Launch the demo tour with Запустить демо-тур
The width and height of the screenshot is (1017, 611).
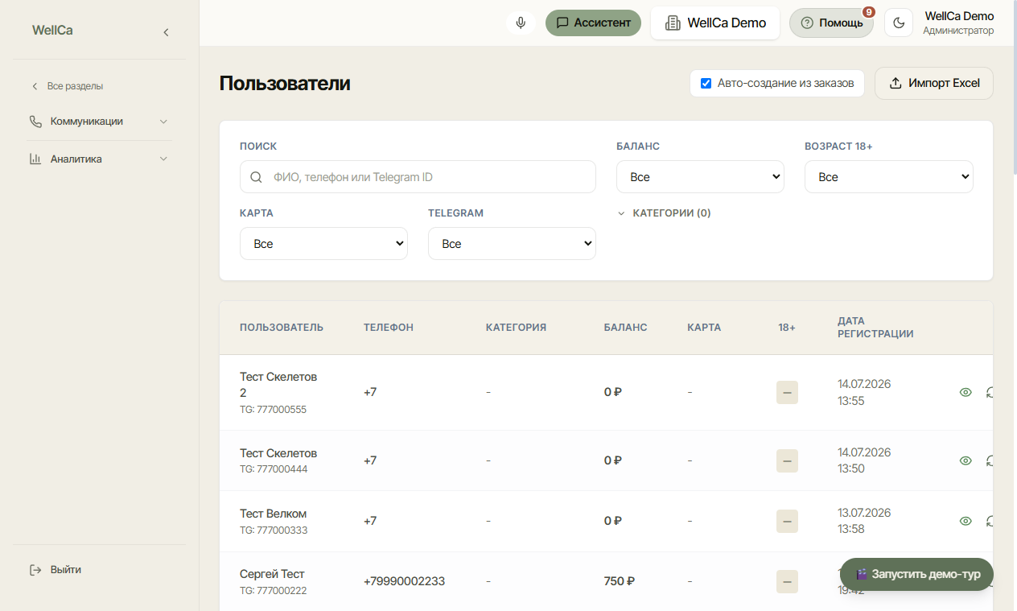coord(916,575)
